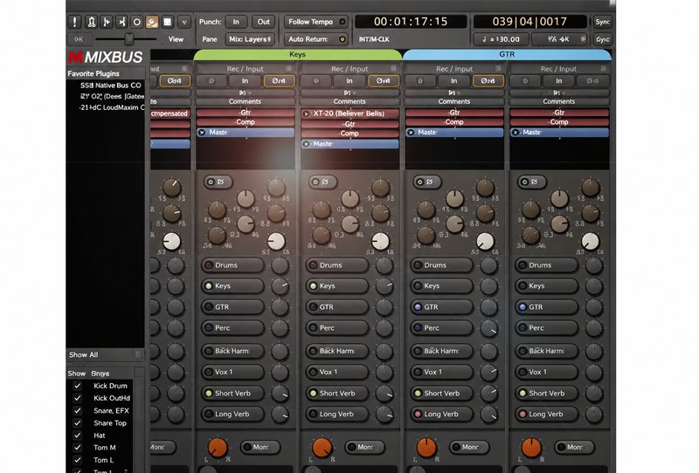699x473 pixels.
Task: Click the go-to-start transport icon
Action: coord(107,22)
